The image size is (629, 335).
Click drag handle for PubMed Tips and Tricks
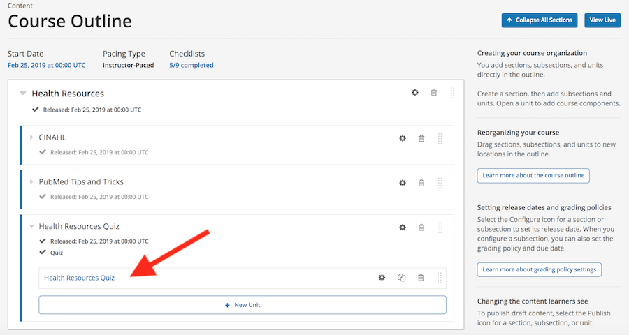[440, 183]
